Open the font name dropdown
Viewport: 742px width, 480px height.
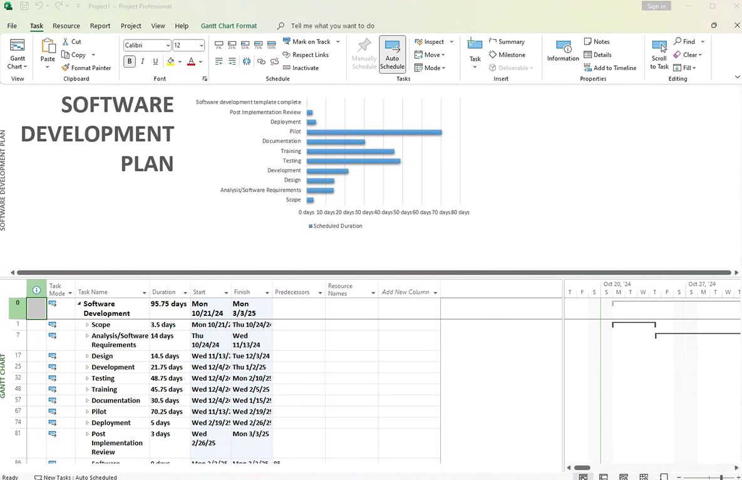click(x=168, y=45)
